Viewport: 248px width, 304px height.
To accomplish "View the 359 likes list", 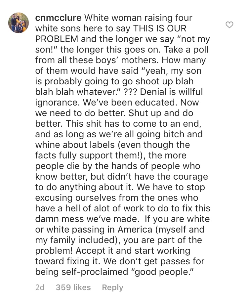I will 73,287.
